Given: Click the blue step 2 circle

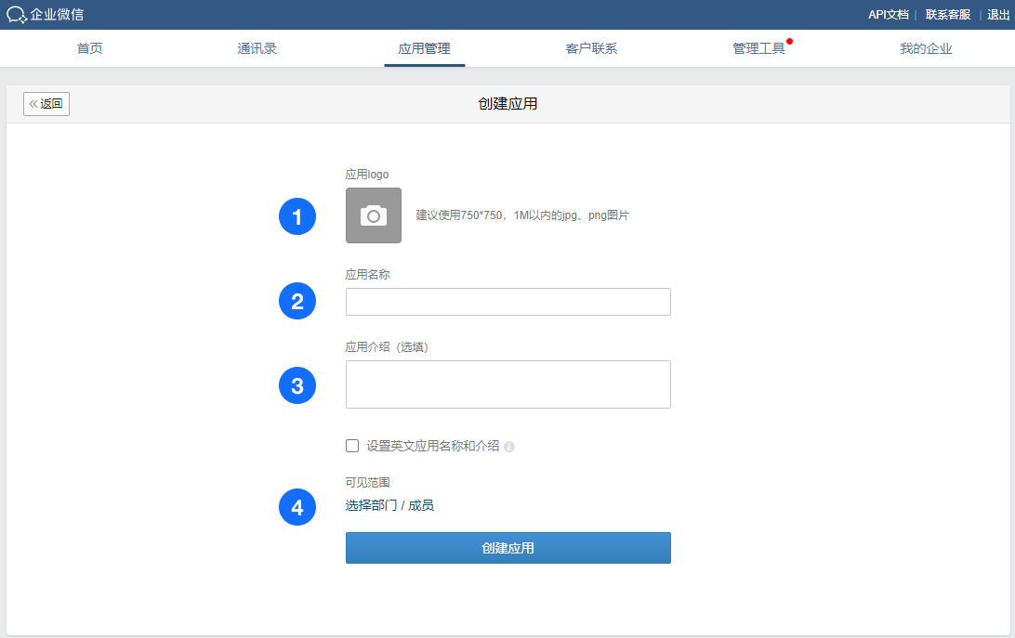Looking at the screenshot, I should click(x=297, y=301).
